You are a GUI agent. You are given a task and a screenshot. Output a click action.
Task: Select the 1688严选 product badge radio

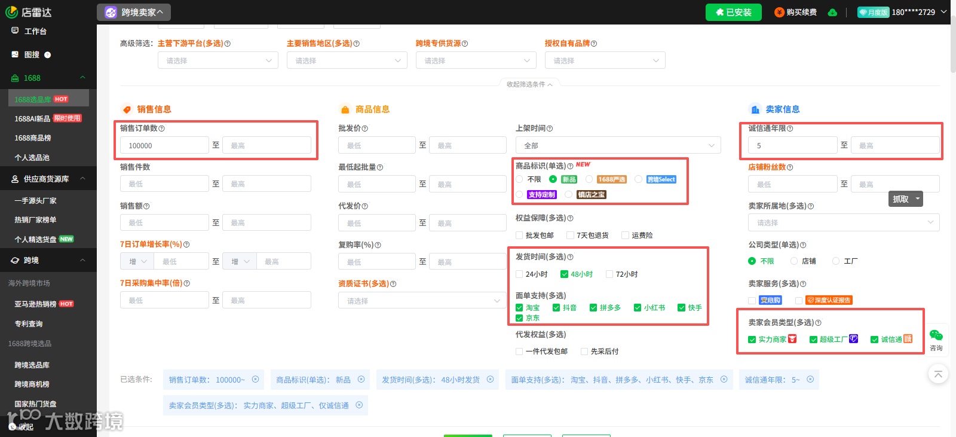click(x=589, y=179)
